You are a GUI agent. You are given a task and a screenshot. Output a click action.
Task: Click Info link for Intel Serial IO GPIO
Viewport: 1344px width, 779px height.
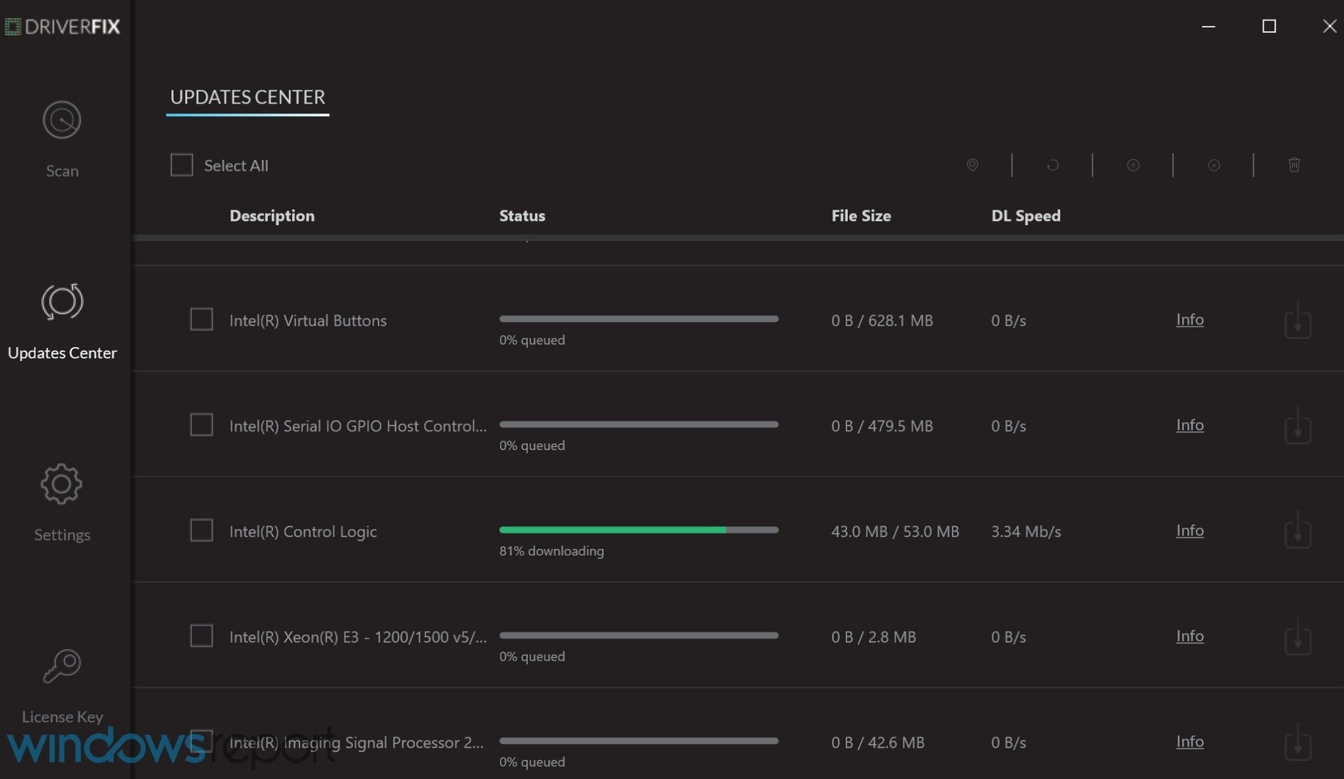[x=1188, y=426]
